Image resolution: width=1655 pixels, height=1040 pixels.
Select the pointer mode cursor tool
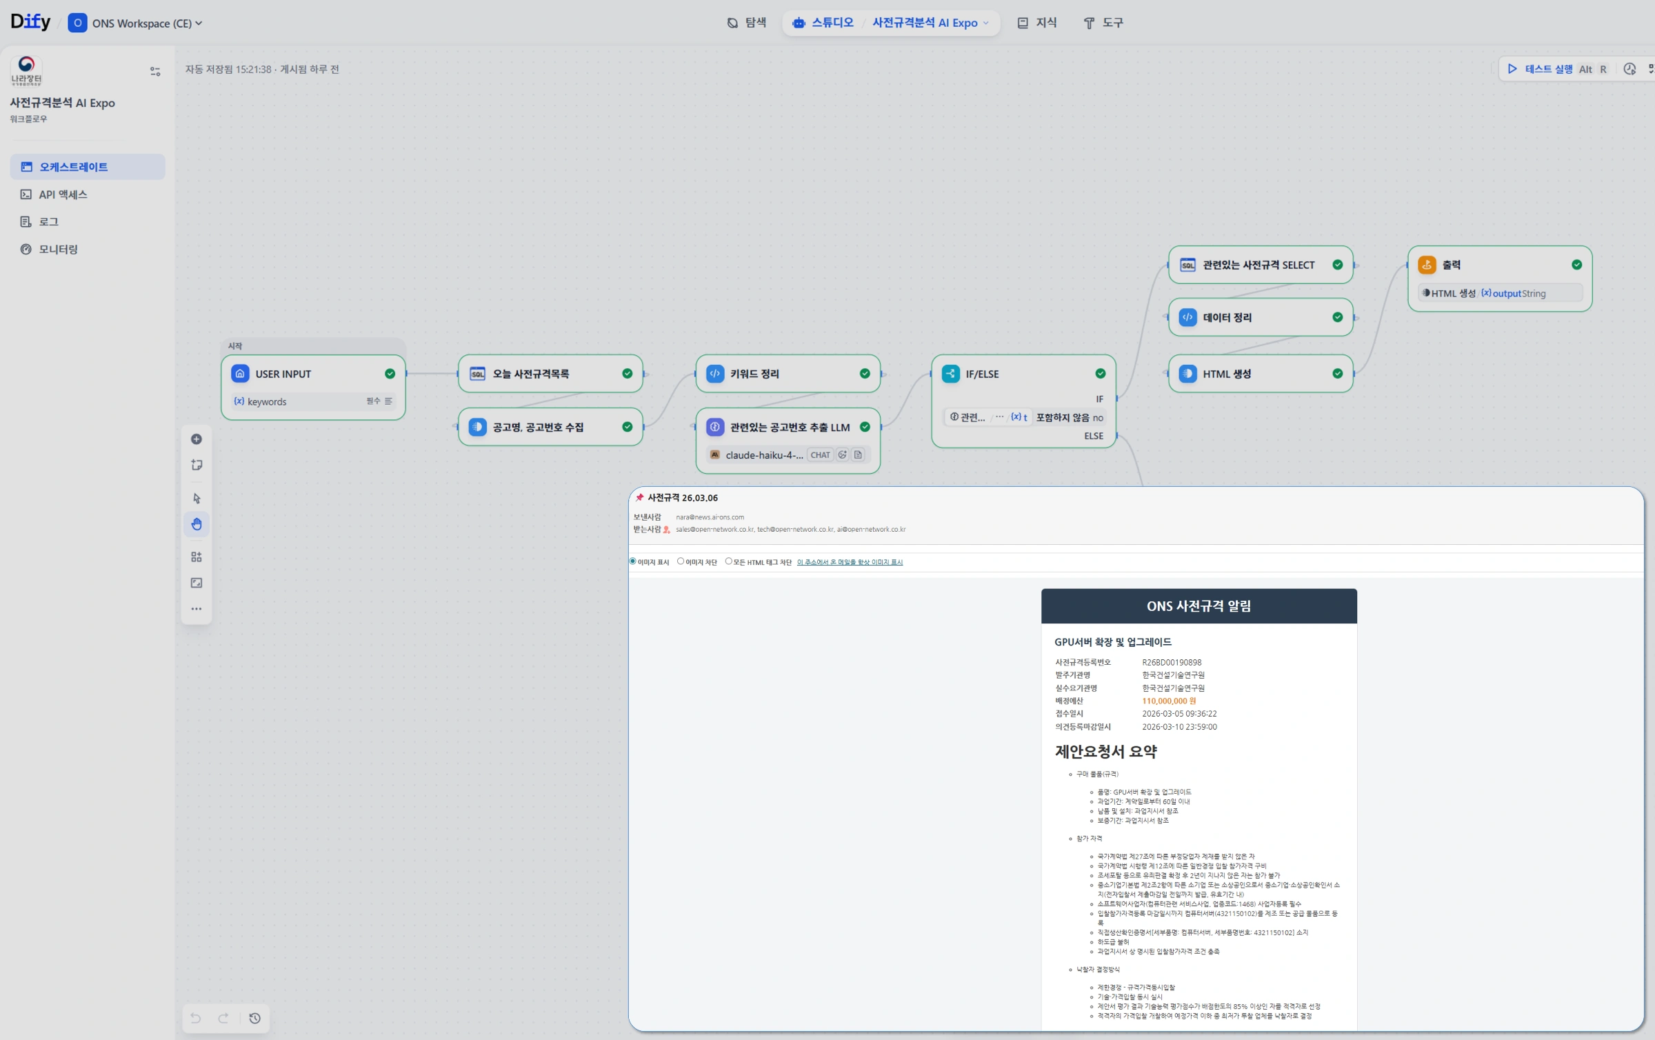(197, 498)
